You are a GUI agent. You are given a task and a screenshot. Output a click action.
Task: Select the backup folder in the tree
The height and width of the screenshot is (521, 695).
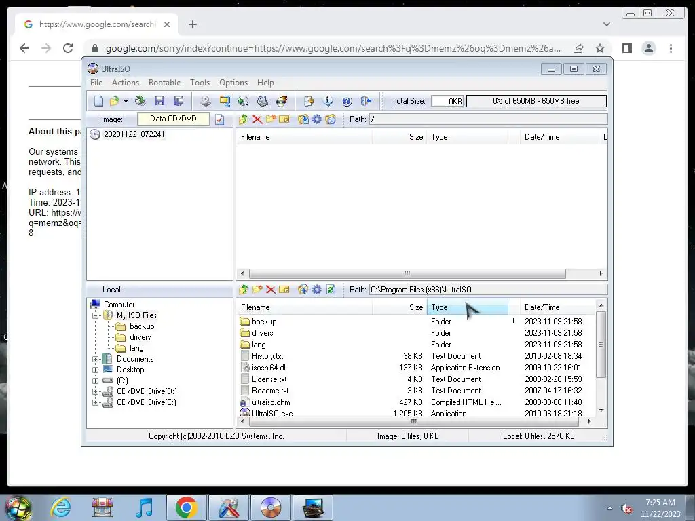(x=142, y=326)
